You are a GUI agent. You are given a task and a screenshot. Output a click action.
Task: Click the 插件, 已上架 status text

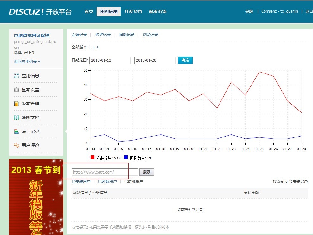click(25, 53)
